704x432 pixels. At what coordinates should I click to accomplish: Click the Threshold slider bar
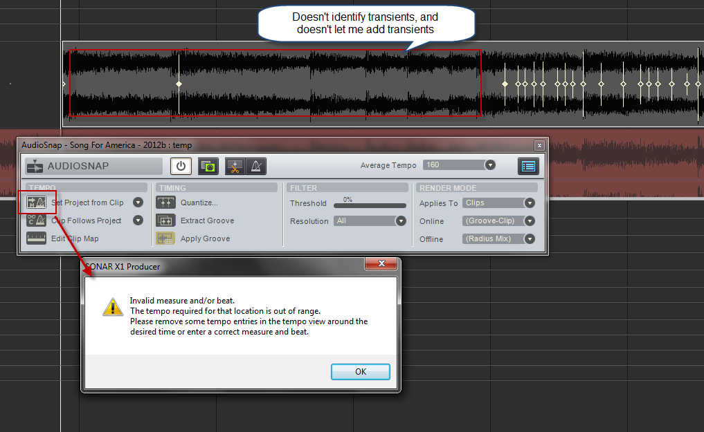[370, 205]
